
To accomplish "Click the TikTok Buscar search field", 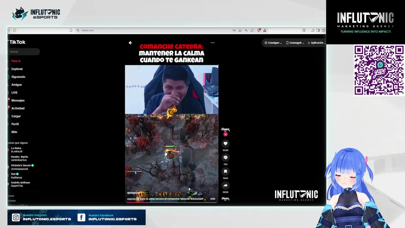I will (24, 52).
